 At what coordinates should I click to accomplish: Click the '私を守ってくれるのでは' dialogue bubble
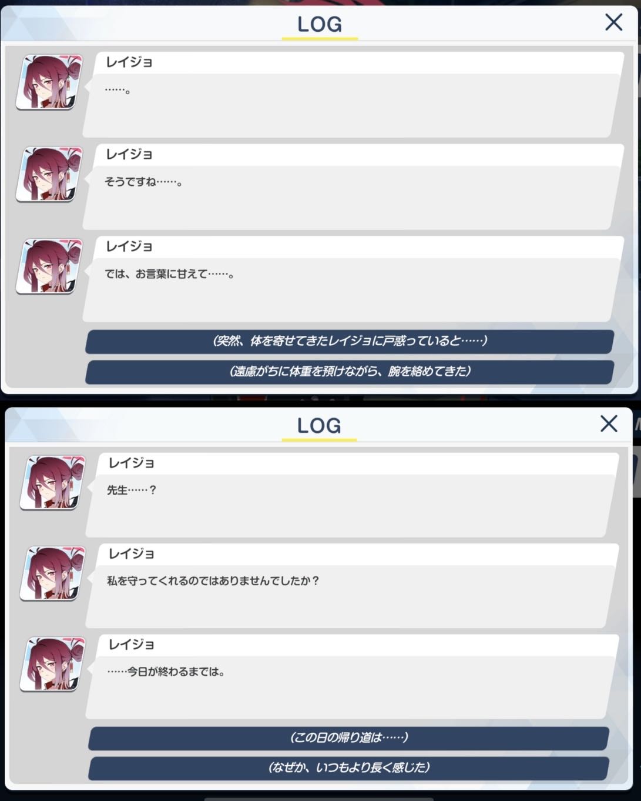(x=353, y=586)
